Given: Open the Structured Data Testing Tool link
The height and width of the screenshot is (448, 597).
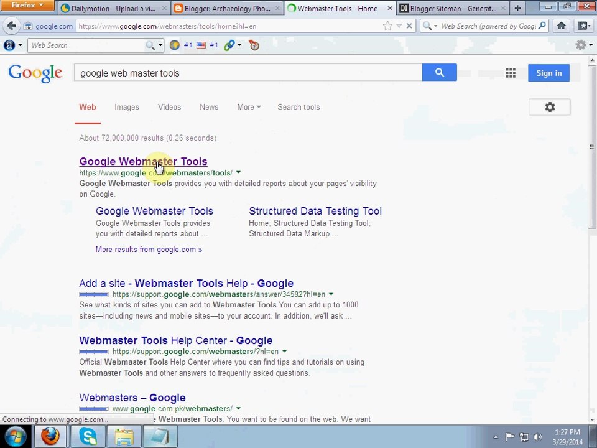Looking at the screenshot, I should click(315, 211).
